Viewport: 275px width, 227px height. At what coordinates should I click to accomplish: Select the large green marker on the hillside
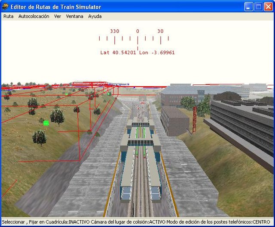click(46, 123)
